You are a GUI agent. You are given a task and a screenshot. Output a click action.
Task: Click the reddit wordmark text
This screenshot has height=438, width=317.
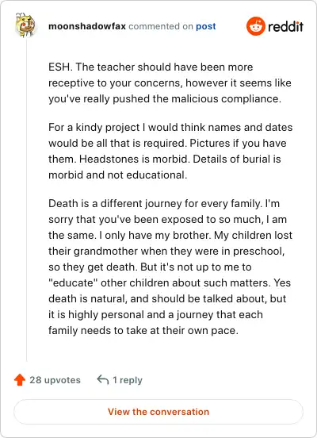(285, 26)
